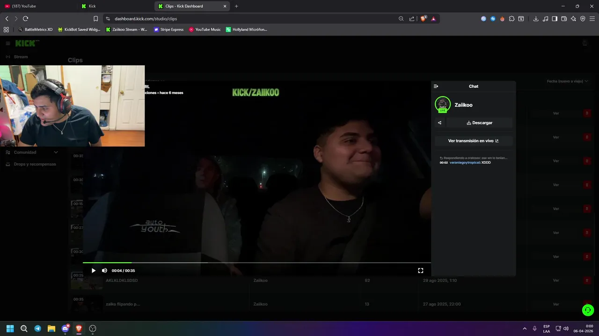
Task: Download clip with Descargar button
Action: [x=480, y=123]
